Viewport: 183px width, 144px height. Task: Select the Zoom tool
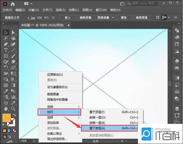point(13,109)
